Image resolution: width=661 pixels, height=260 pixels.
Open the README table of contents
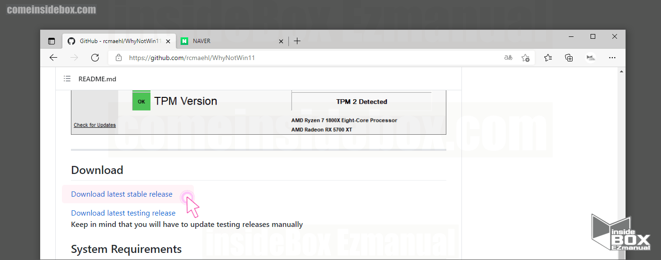[67, 79]
